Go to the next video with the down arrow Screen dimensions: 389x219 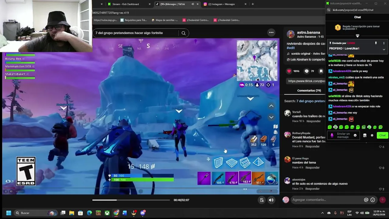tap(271, 117)
